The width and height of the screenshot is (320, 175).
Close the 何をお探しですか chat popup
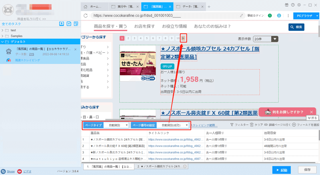[312, 112]
